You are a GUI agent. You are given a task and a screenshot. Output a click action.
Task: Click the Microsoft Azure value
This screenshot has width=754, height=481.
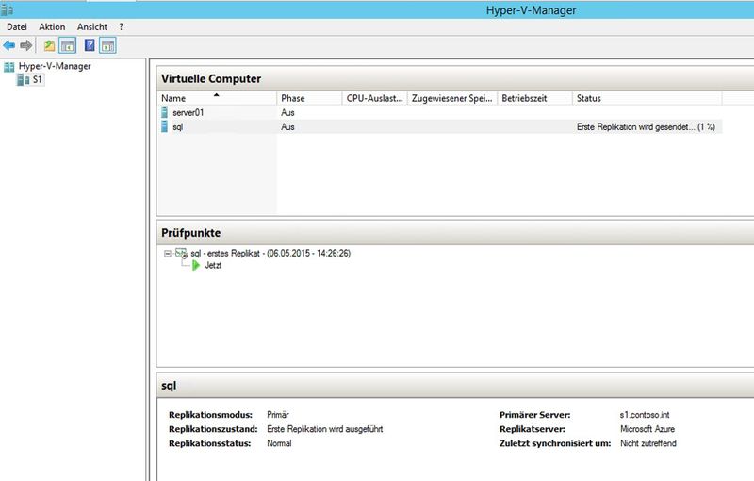(x=647, y=429)
